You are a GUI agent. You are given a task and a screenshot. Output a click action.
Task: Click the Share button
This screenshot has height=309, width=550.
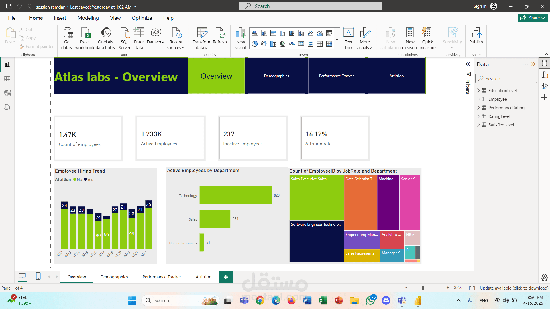coord(533,18)
